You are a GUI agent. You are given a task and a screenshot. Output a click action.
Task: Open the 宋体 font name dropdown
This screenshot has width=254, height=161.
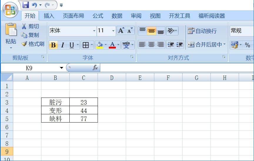click(94, 31)
